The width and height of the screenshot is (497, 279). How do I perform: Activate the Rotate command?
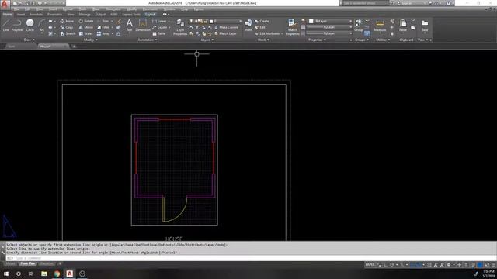pyautogui.click(x=86, y=21)
